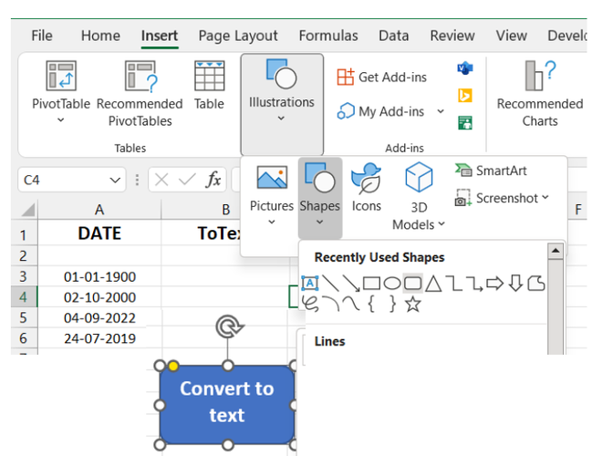Click the Convert to text shape button

point(227,405)
